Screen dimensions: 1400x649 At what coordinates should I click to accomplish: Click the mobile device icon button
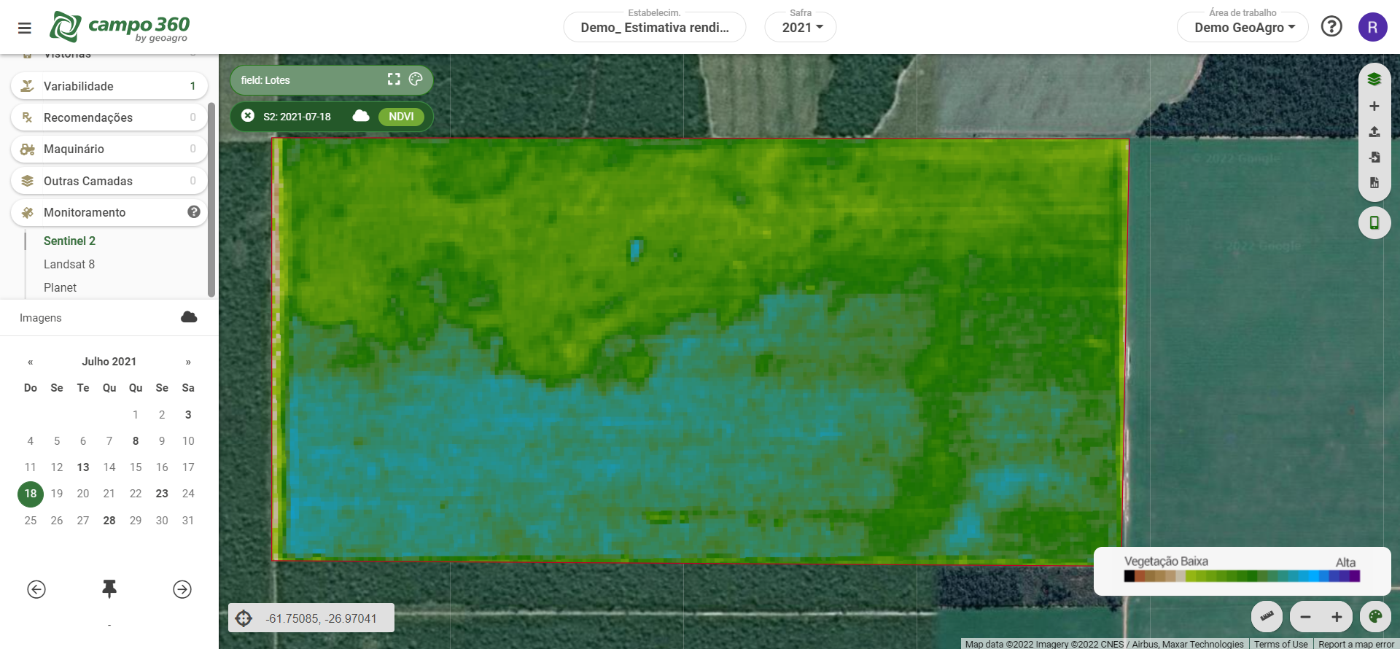point(1374,222)
